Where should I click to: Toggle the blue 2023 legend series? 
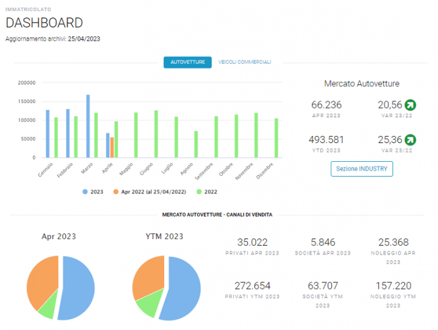93,191
